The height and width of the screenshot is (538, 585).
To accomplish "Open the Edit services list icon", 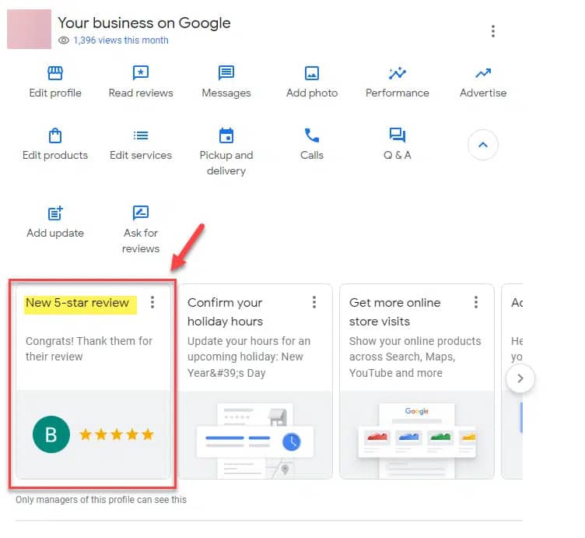I will click(141, 135).
